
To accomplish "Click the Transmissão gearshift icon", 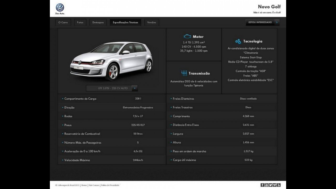I will [x=184, y=73].
